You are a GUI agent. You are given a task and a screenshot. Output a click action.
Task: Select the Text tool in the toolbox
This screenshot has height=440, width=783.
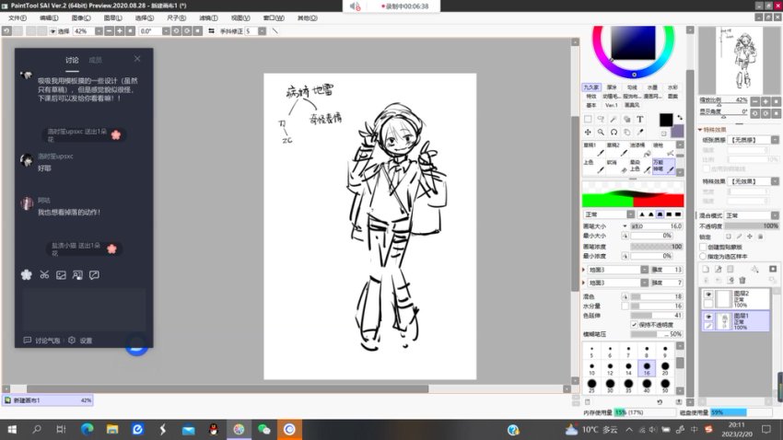pyautogui.click(x=639, y=119)
